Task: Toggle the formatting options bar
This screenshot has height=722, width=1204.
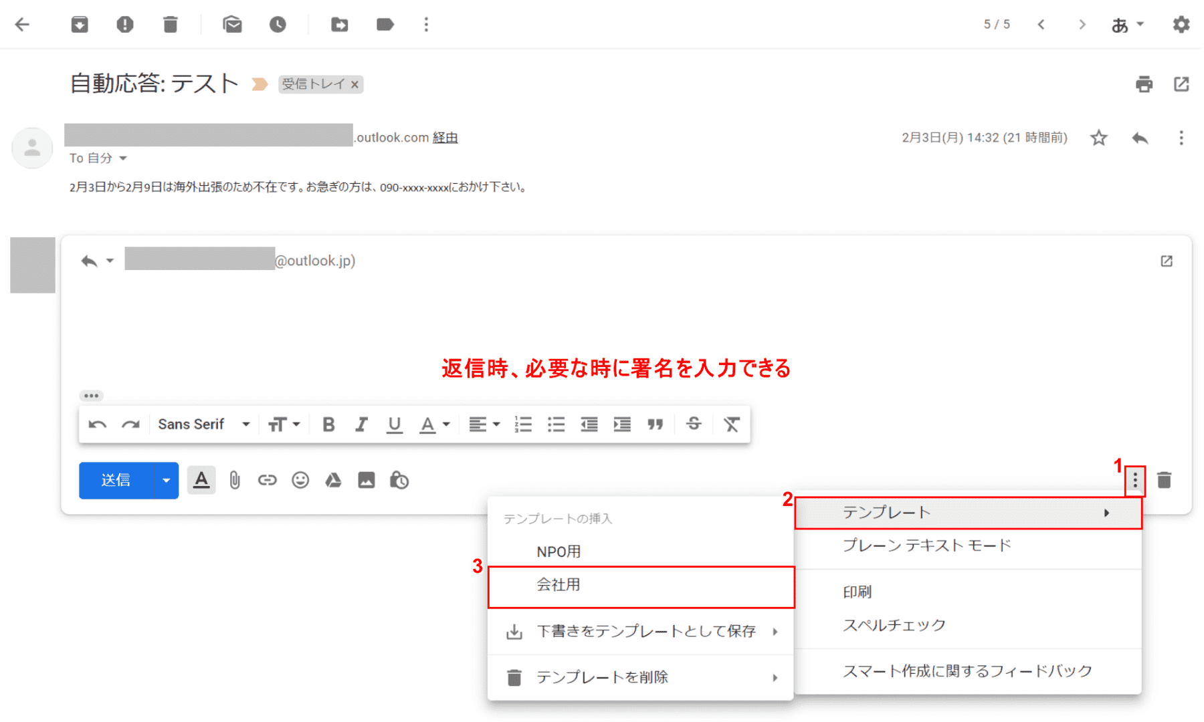Action: point(201,480)
